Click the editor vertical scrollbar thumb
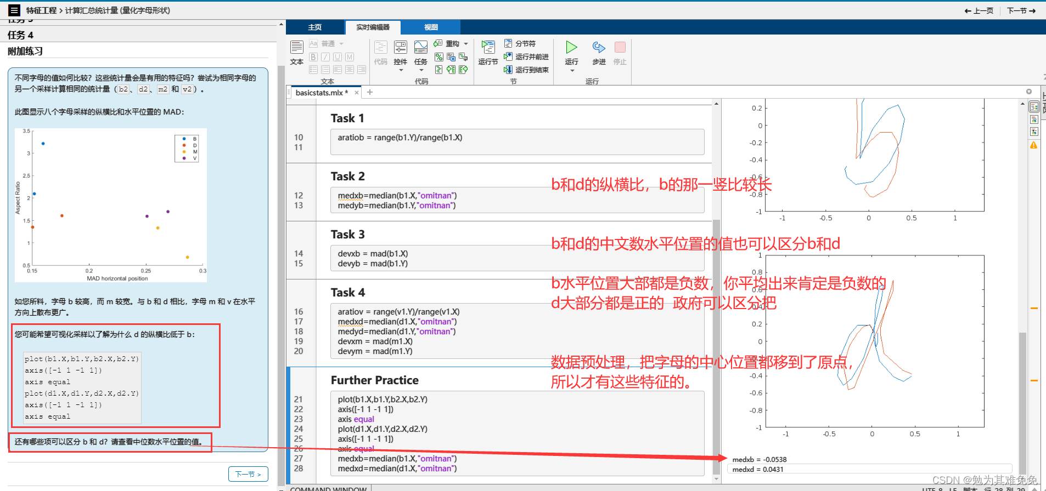1046x491 pixels. tap(716, 346)
